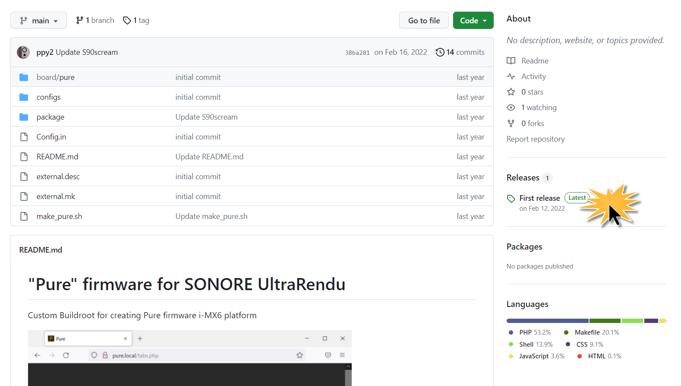Viewport: 681px width, 386px height.
Task: Click the stars star icon
Action: (511, 92)
